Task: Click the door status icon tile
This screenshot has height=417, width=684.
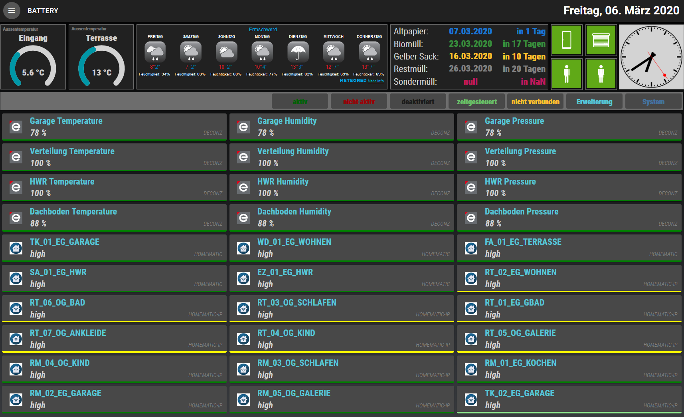Action: pos(566,40)
